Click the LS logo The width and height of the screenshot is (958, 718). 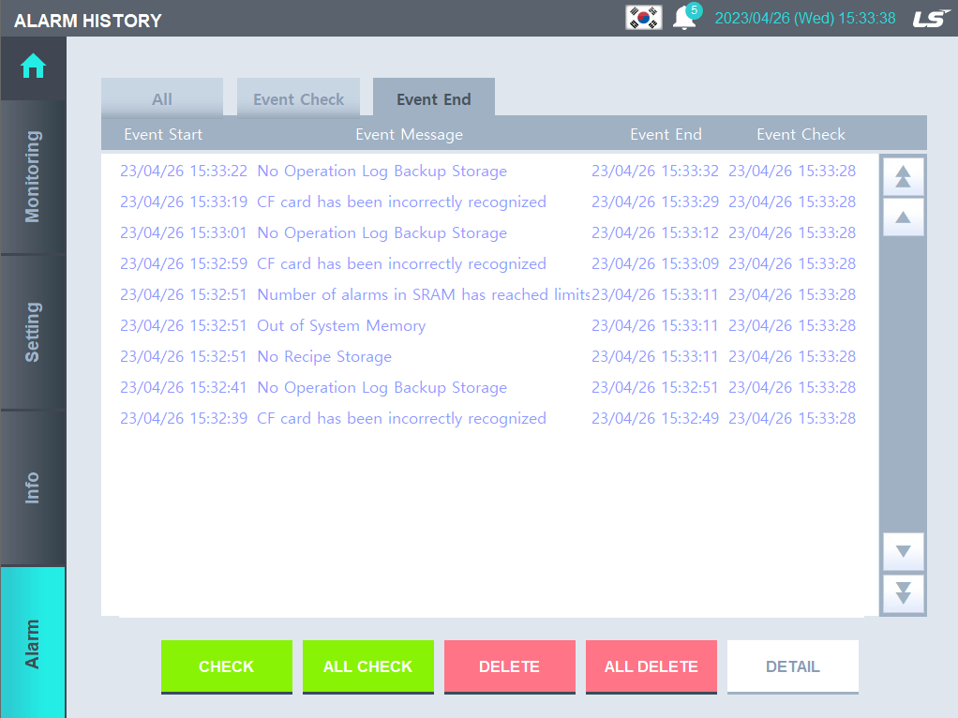pos(932,19)
